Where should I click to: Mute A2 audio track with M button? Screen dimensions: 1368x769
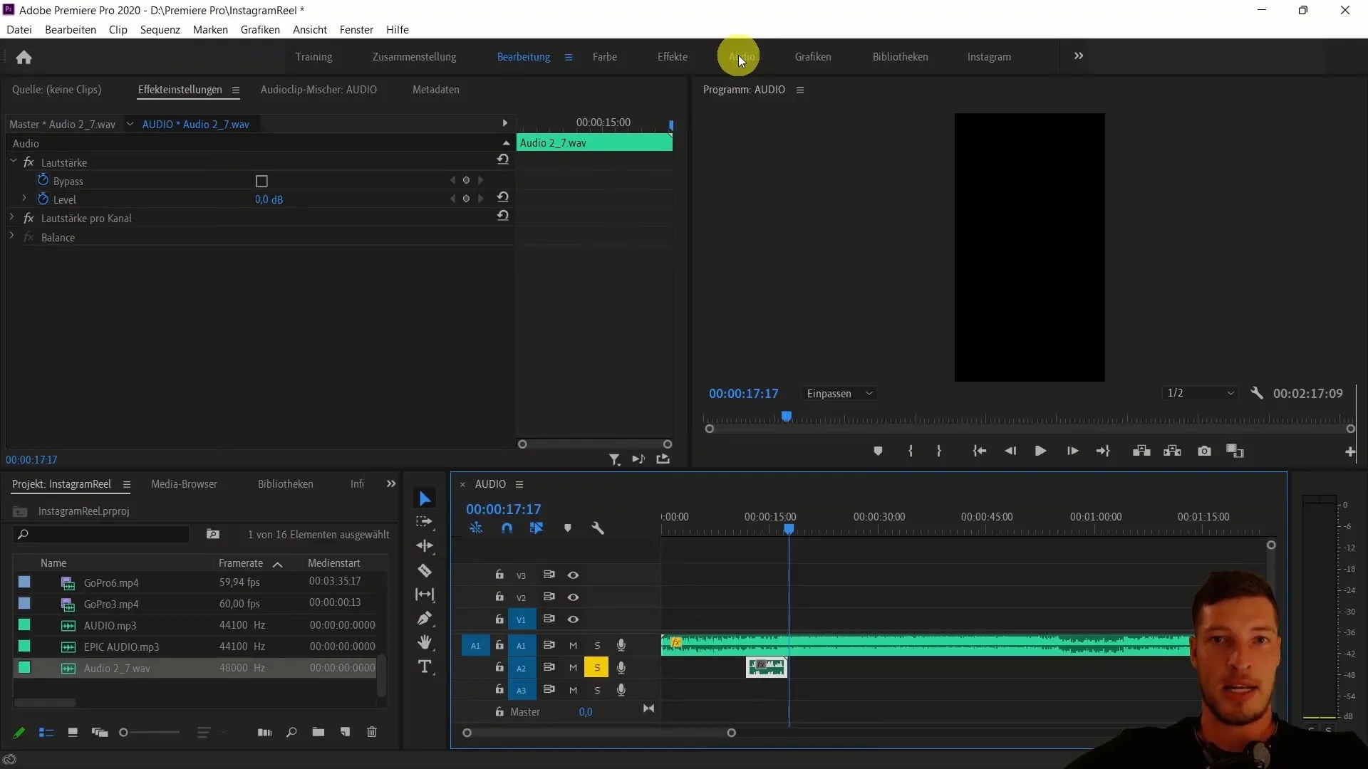pos(573,668)
